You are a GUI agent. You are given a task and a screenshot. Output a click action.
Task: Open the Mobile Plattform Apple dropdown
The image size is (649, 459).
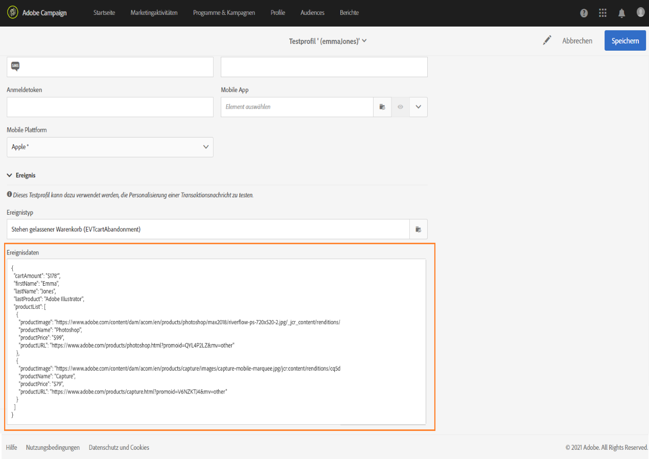pyautogui.click(x=110, y=147)
